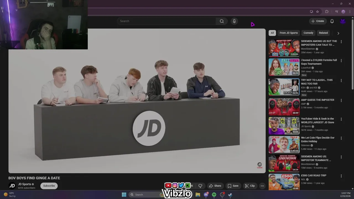Open options menu for SIDEMEN AMONG US BUT THE IMPOSTERS video
Screen dimensions: 354x199
pyautogui.click(x=341, y=42)
